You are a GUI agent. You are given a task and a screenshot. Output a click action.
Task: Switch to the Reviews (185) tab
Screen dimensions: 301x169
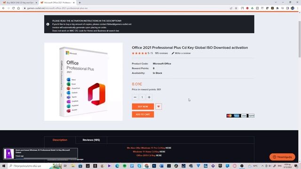tap(91, 140)
